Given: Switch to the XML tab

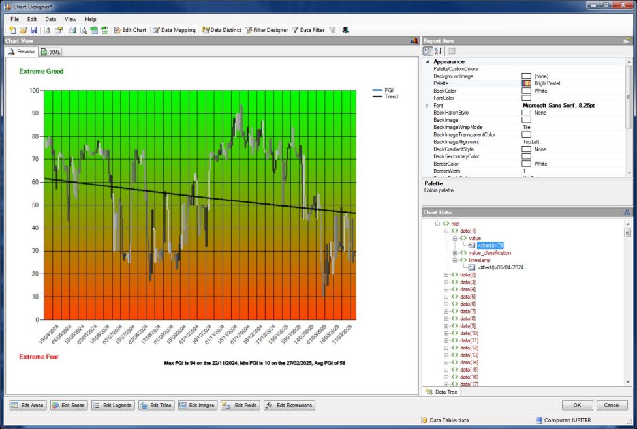Looking at the screenshot, I should coord(51,52).
